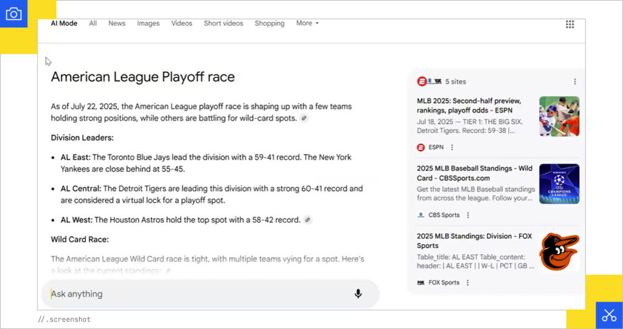Click the Champions League thumbnail image
This screenshot has height=329, width=623.
coord(559,184)
